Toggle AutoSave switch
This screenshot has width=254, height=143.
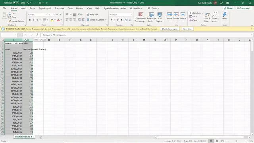(16, 3)
